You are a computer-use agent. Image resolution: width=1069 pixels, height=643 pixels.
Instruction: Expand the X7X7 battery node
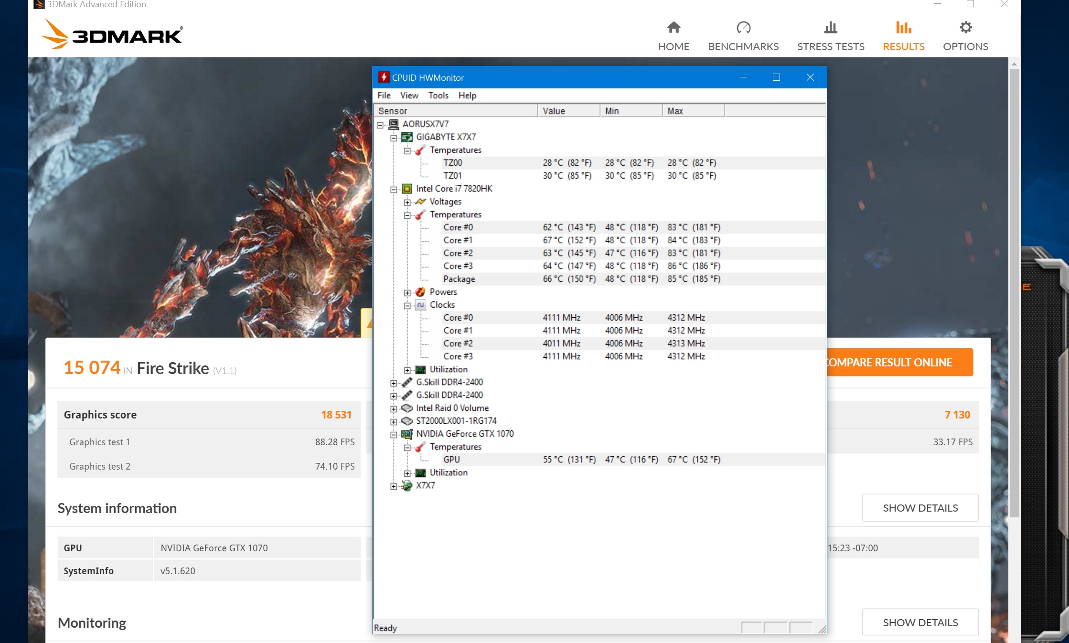click(394, 486)
